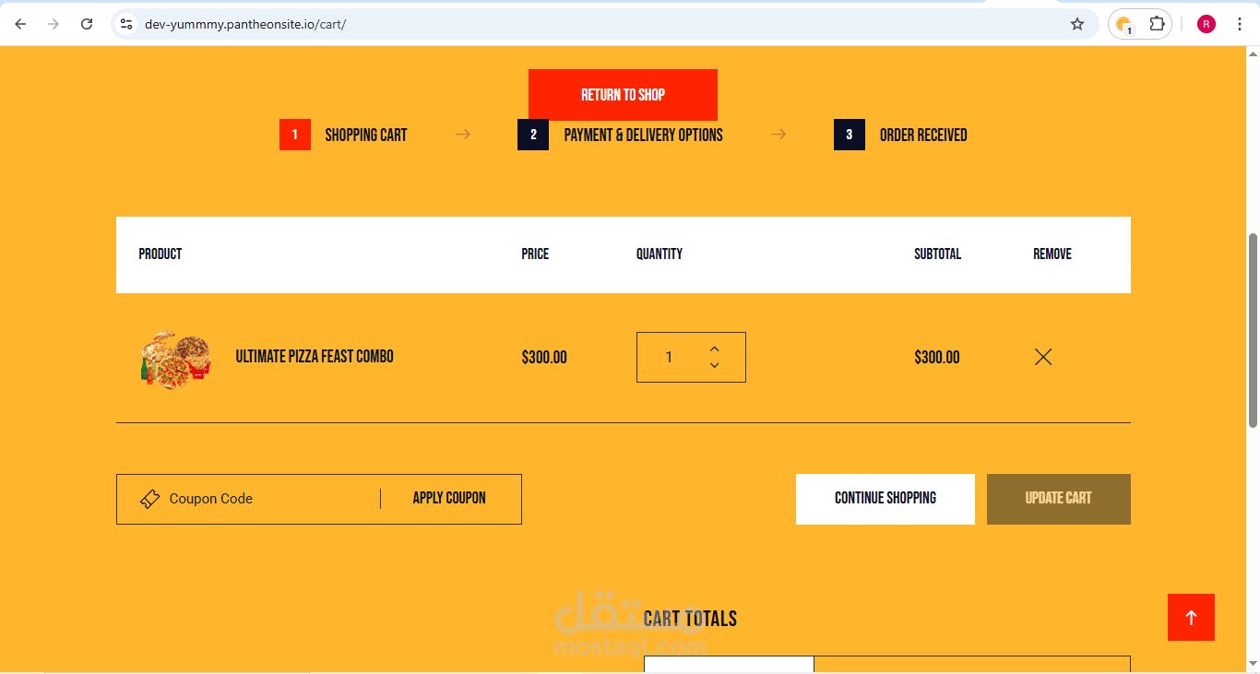Select step 1 Shopping Cart
The width and height of the screenshot is (1260, 674).
pyautogui.click(x=343, y=135)
